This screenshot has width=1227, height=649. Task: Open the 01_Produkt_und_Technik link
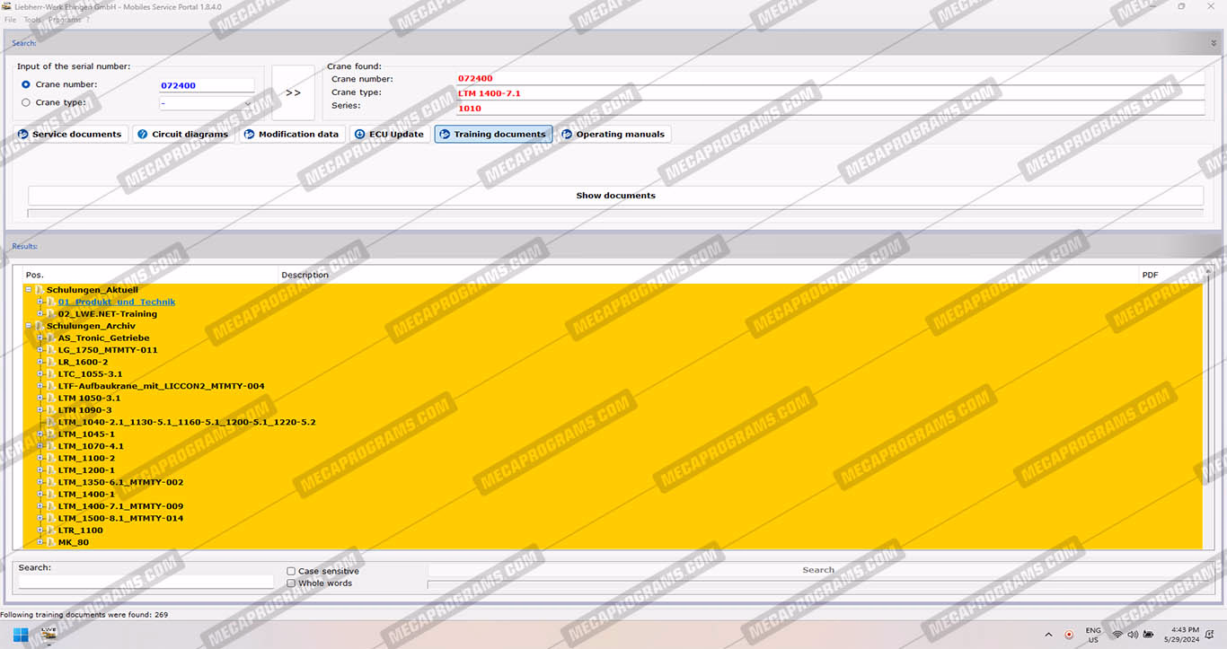[117, 303]
